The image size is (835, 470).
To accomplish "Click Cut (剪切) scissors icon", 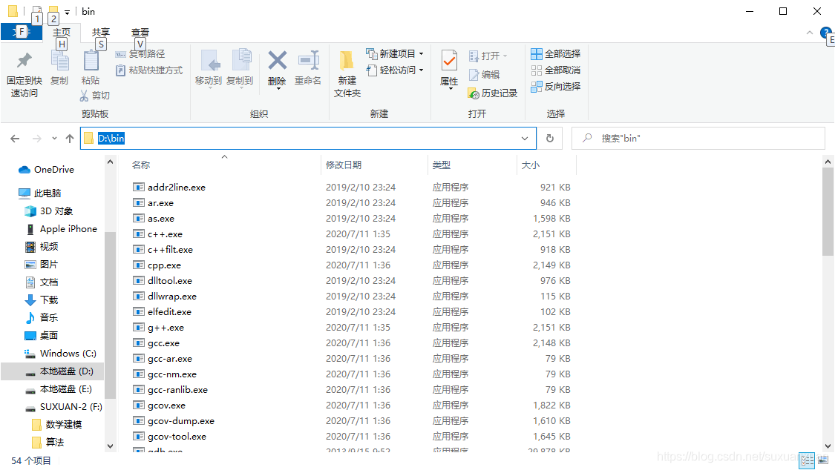I will pos(84,95).
